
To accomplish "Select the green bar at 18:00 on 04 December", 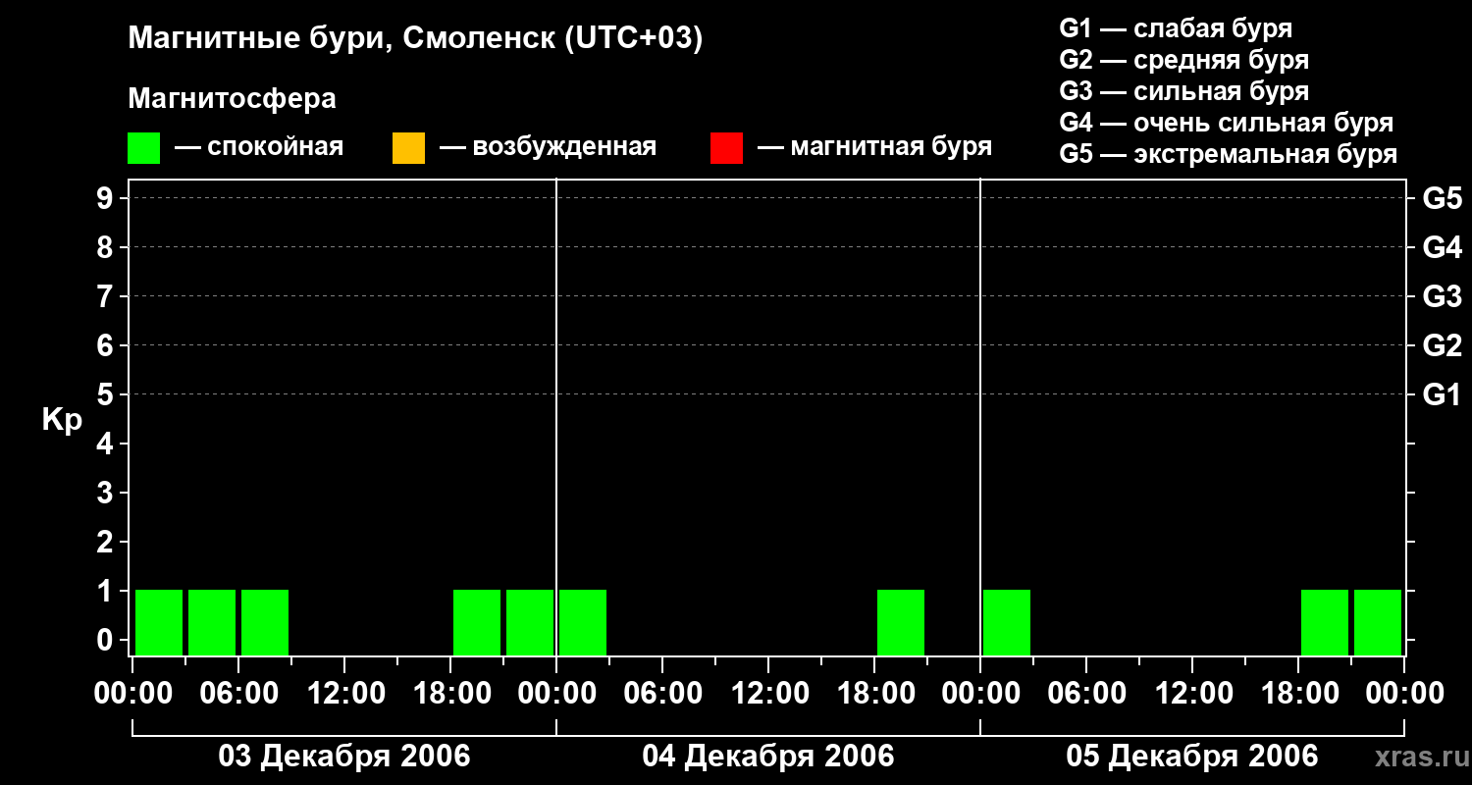I will 901,622.
